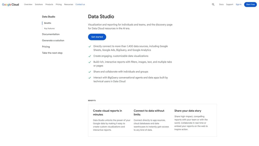This screenshot has width=259, height=146.
Task: Open the search magnifier icon
Action: [213, 4]
